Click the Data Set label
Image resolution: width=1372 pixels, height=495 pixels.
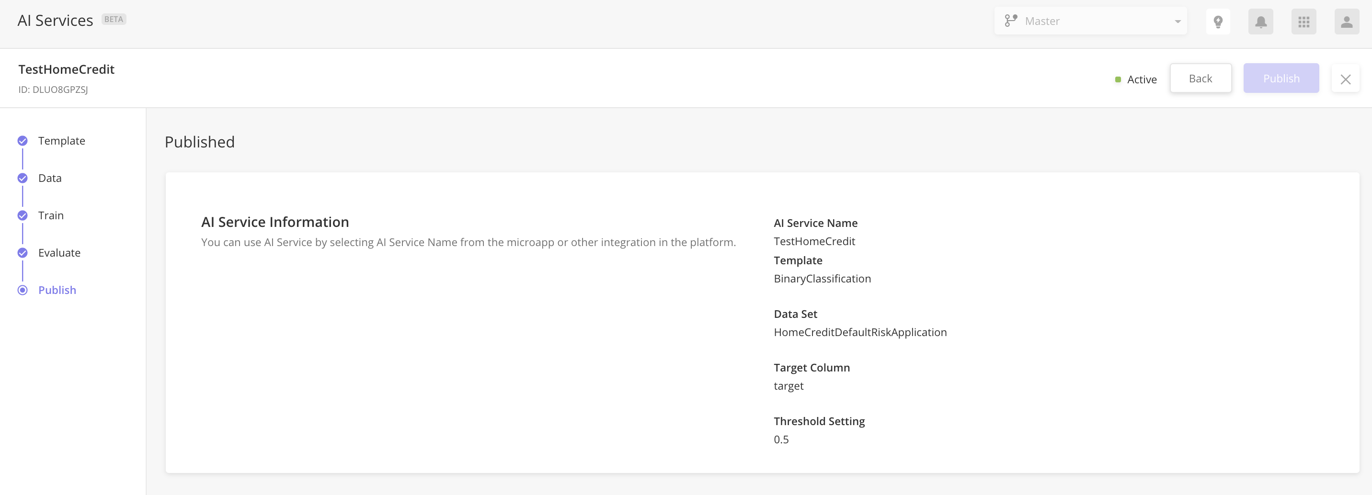tap(796, 314)
